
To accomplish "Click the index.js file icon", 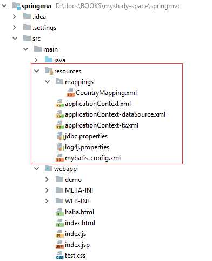I will click(59, 234).
